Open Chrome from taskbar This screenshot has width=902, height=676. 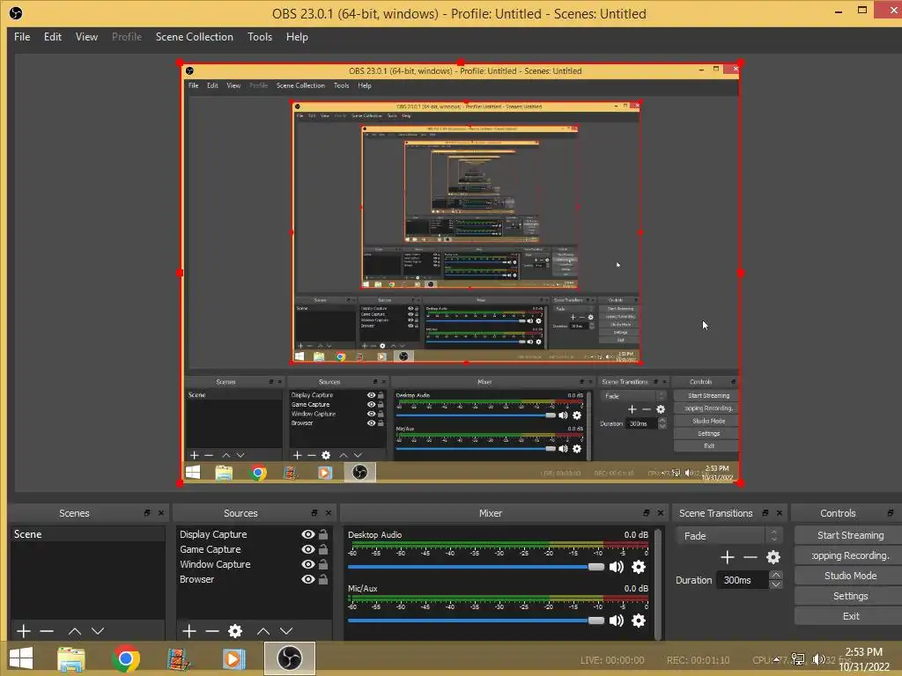click(125, 658)
